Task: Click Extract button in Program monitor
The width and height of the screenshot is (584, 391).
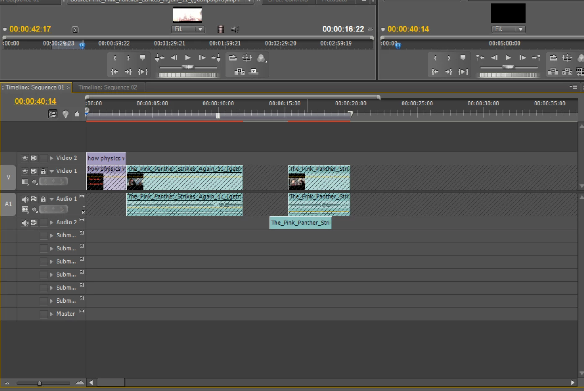Action: [x=567, y=72]
